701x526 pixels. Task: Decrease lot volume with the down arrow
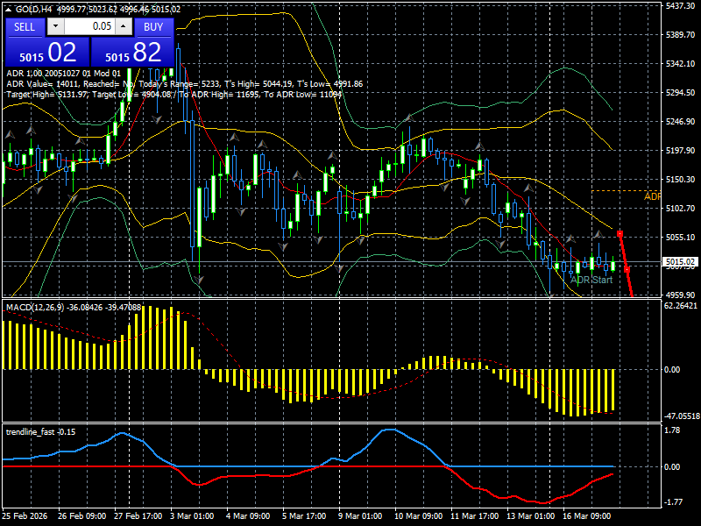click(x=55, y=26)
